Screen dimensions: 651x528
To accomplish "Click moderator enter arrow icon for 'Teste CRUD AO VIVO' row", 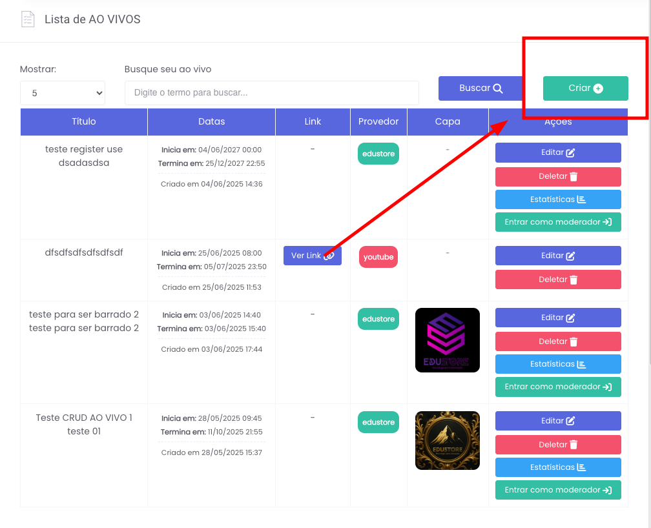I will pyautogui.click(x=607, y=490).
